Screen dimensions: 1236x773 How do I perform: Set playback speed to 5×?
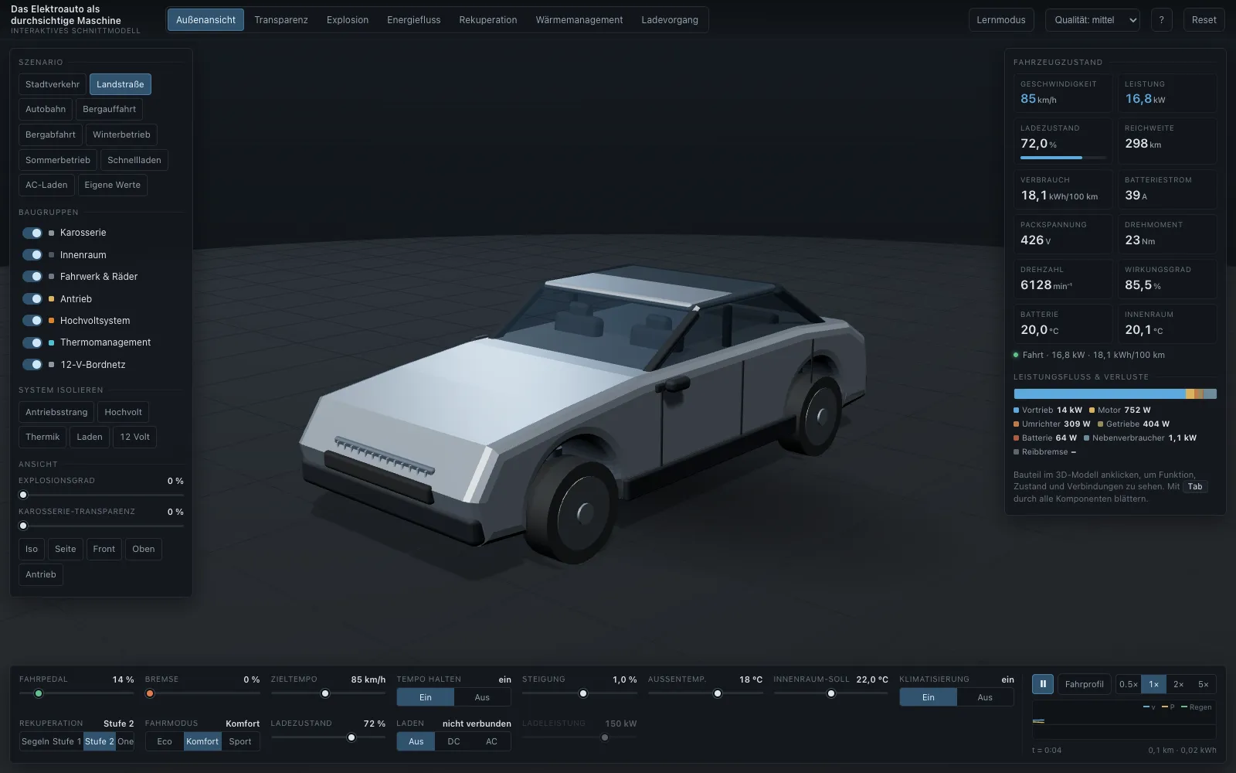click(x=1204, y=684)
